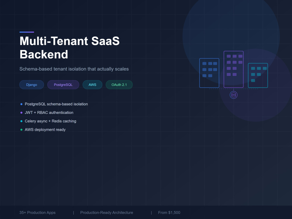Viewport: 292px width, 219px height.
Task: Click 'Celery async + Redis caching' bullet text
Action: [51, 121]
